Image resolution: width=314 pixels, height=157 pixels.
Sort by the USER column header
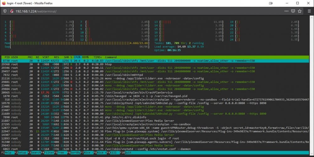15,57
